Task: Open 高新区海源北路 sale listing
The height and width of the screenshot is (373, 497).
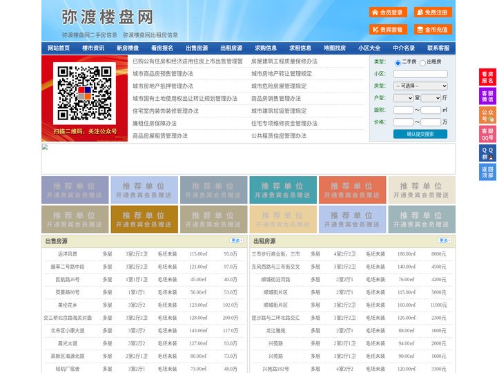Action: point(68,356)
